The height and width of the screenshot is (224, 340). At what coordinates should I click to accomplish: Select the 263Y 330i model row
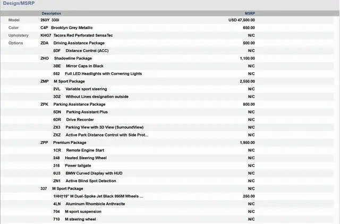pyautogui.click(x=50, y=20)
